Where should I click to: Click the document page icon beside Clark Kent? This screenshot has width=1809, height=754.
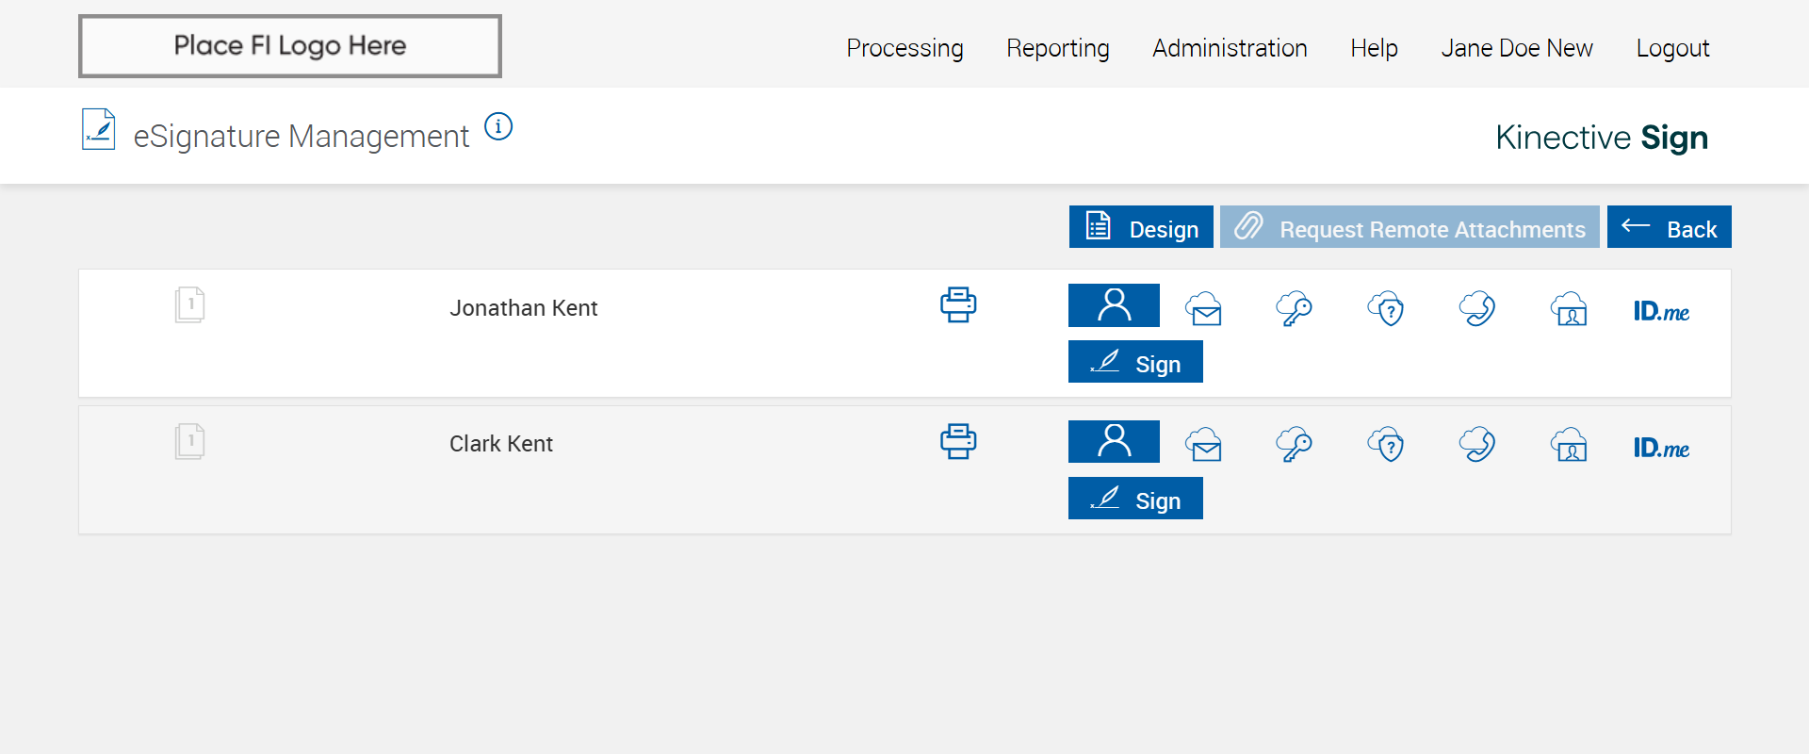189,441
